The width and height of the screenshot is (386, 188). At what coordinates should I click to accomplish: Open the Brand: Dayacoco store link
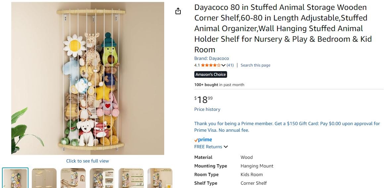click(x=212, y=58)
